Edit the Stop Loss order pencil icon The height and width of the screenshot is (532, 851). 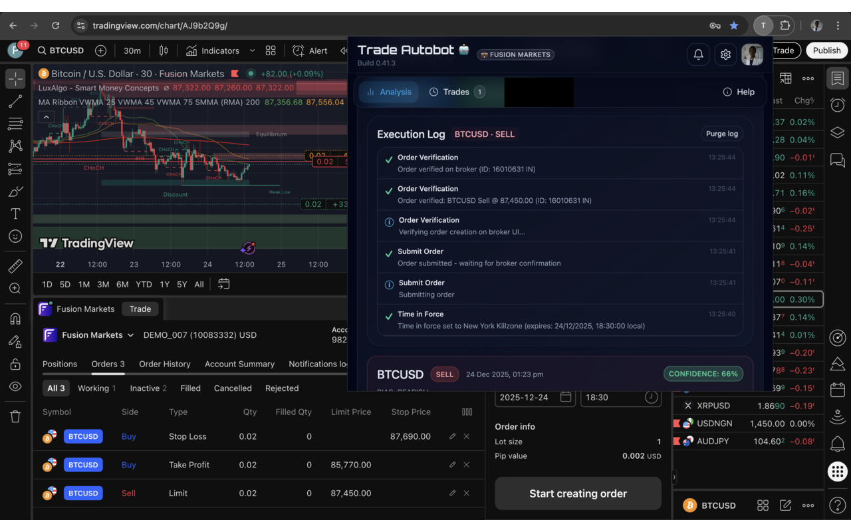click(x=453, y=436)
